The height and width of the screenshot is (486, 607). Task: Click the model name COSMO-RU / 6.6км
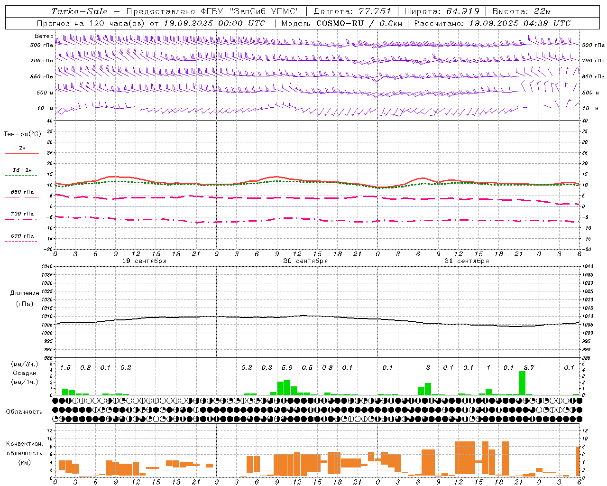tap(359, 23)
